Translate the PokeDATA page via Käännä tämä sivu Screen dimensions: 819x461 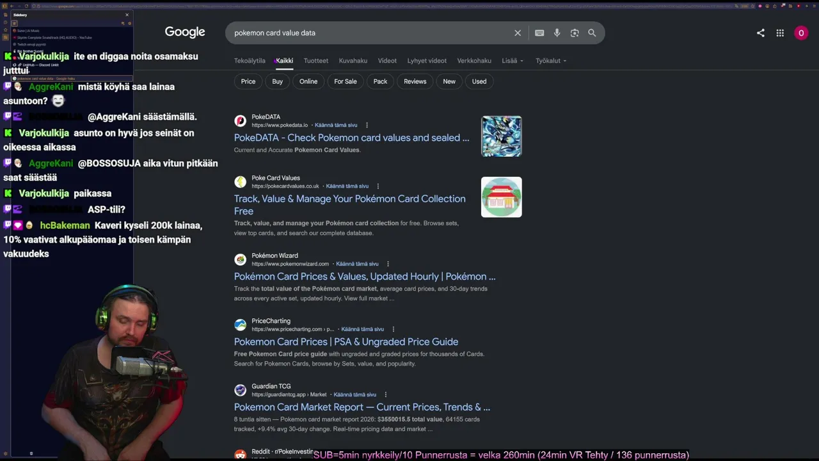point(336,125)
